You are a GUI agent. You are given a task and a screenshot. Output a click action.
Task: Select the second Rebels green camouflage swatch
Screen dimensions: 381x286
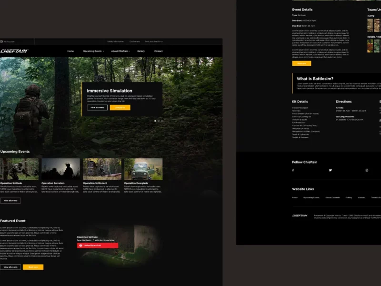click(377, 46)
